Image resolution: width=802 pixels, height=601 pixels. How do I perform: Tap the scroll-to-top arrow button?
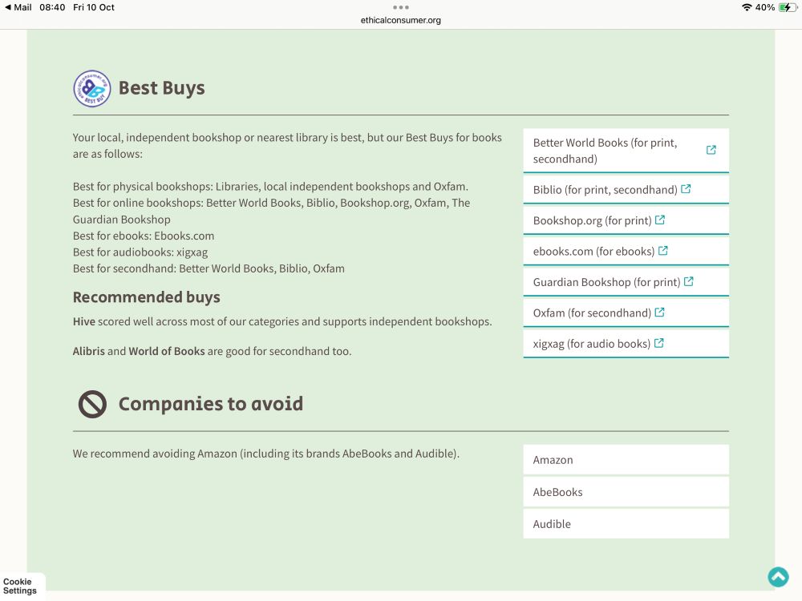point(778,577)
